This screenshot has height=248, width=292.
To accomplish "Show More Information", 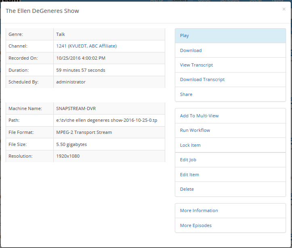I will point(230,210).
